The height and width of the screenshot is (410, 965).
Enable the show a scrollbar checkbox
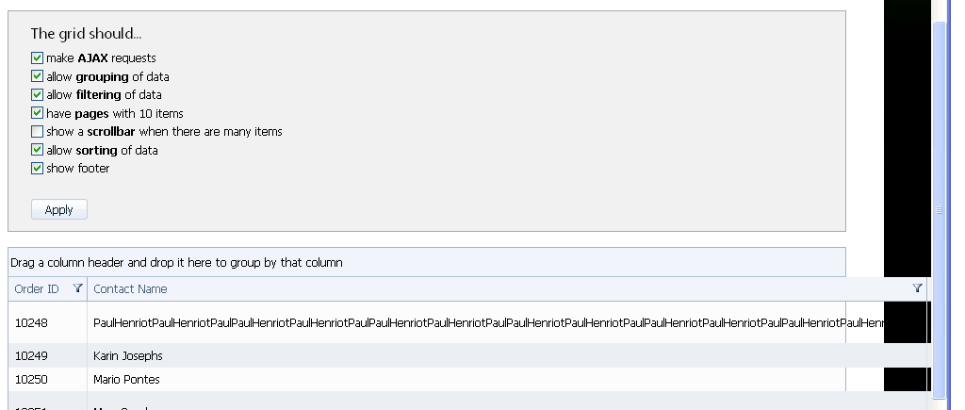37,131
